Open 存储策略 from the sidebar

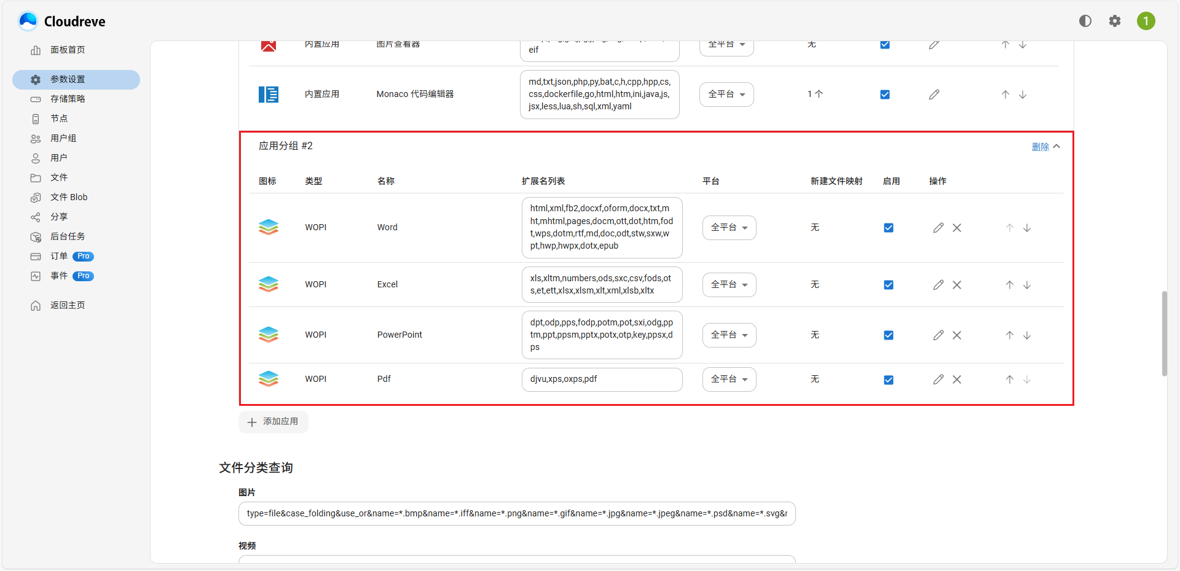pos(68,98)
